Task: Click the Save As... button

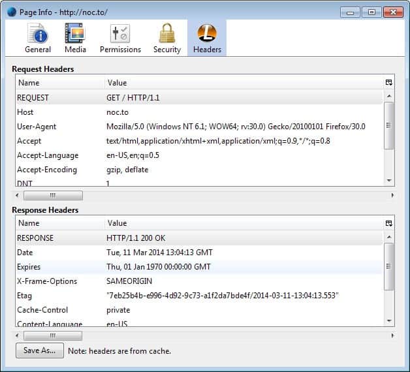Action: click(x=39, y=350)
